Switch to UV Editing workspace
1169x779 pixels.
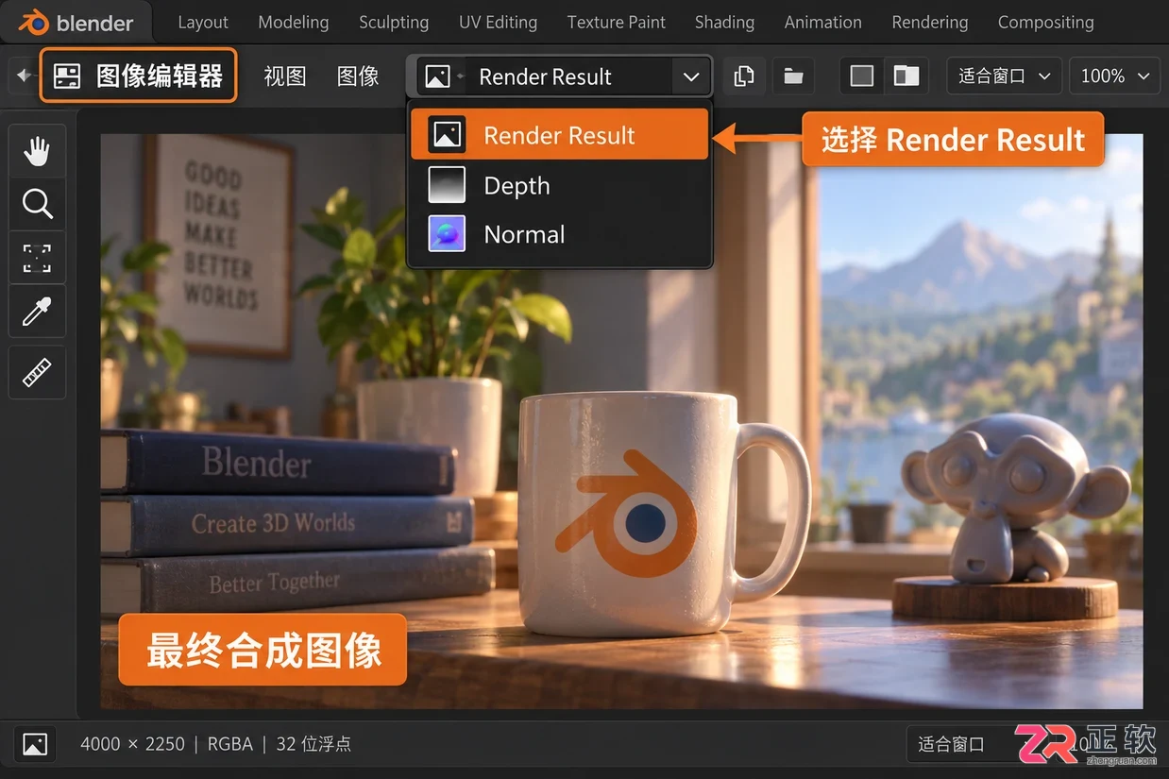pos(498,22)
